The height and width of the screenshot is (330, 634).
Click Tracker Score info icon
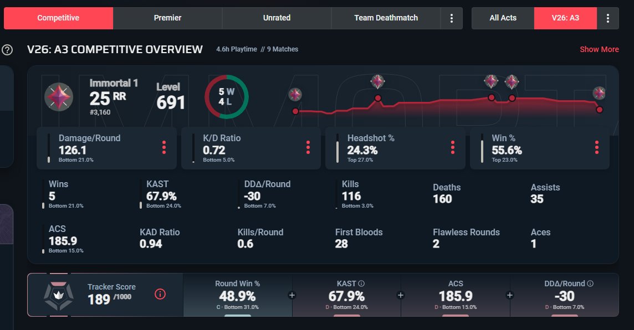[x=160, y=294]
